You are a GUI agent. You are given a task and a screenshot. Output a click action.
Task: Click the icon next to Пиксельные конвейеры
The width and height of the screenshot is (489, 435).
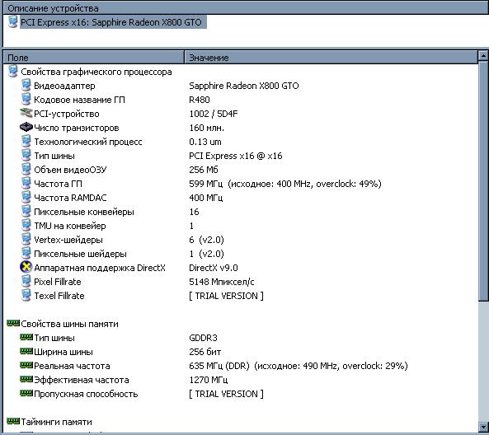[26, 212]
